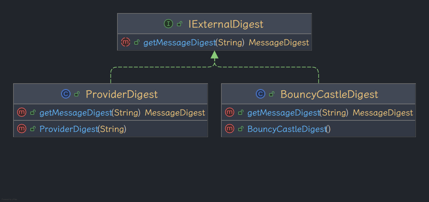Screen dimensions: 429x202
Task: Click the method icon for the BouncyCastleDigest() constructor
Action: click(230, 129)
